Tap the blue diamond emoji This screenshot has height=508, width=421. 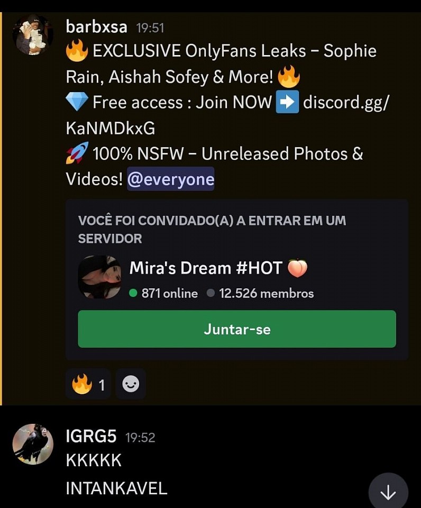[77, 102]
